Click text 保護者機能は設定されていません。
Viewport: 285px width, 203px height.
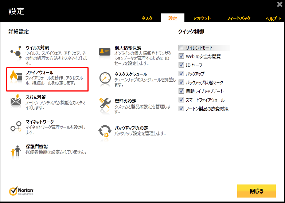pos(56,152)
